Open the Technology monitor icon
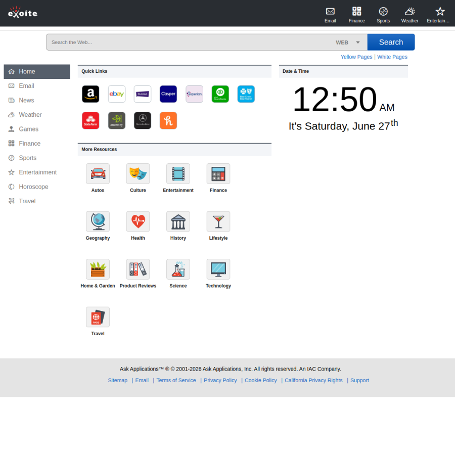This screenshot has width=455, height=455. [218, 269]
